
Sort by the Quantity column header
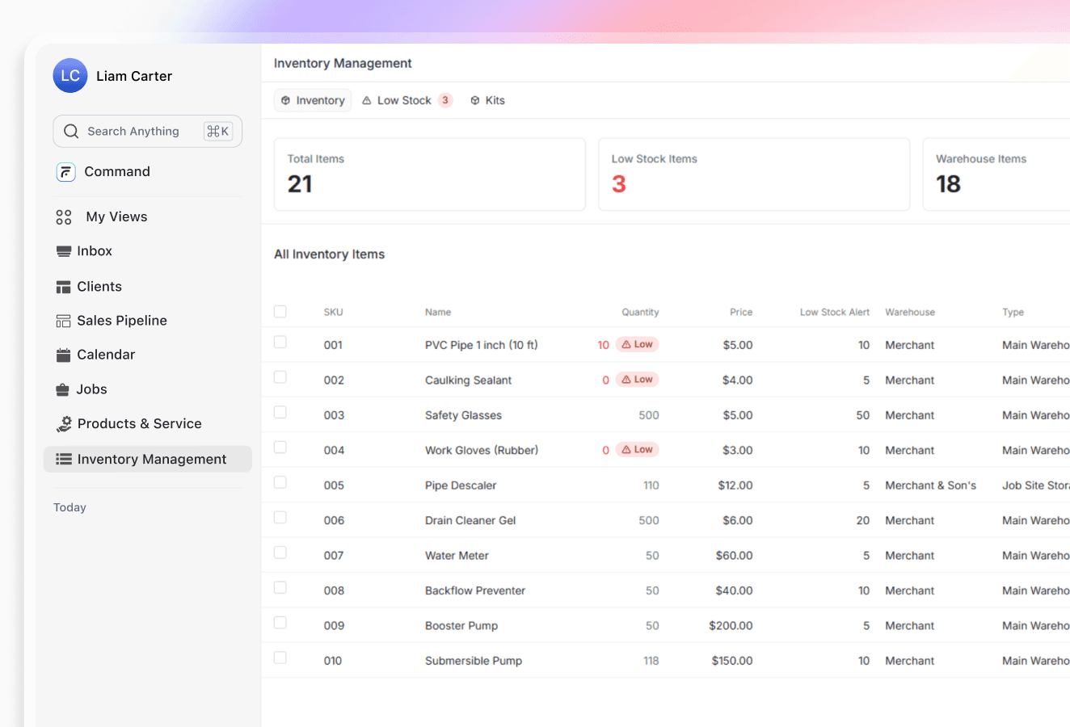point(640,313)
